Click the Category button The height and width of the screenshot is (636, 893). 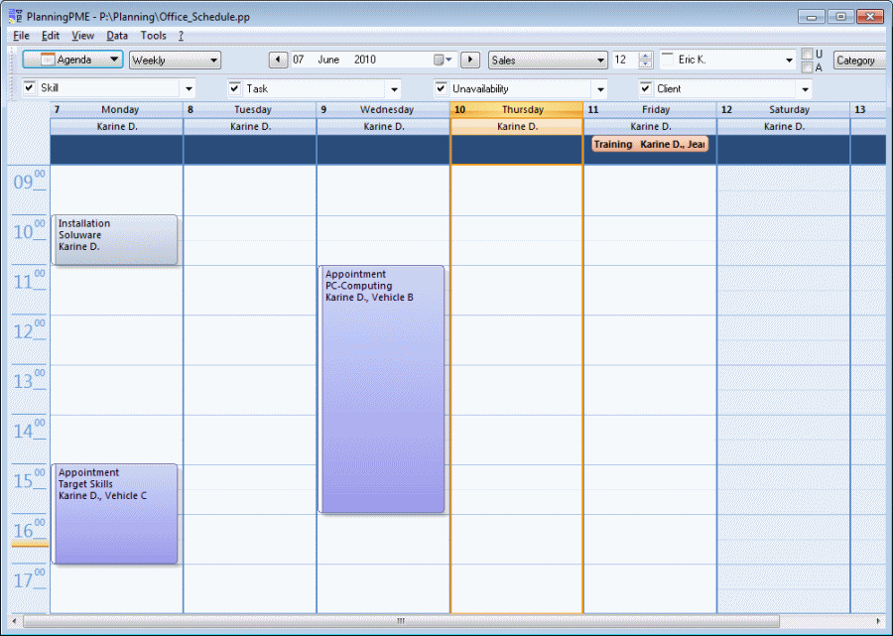point(859,60)
